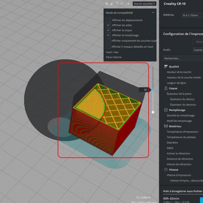Collapse the Qualité settings category
This screenshot has height=203, width=203.
point(174,67)
